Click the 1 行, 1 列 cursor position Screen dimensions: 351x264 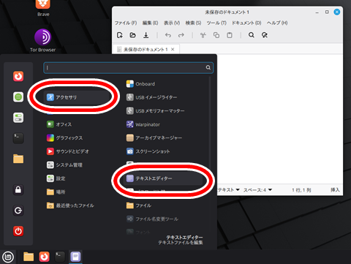coord(301,190)
